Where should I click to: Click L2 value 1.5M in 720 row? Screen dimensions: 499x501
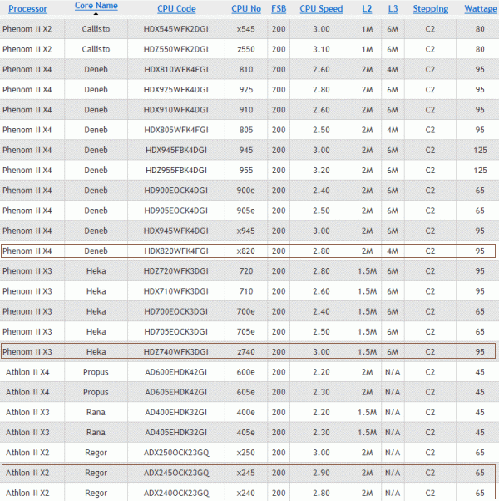click(x=367, y=271)
